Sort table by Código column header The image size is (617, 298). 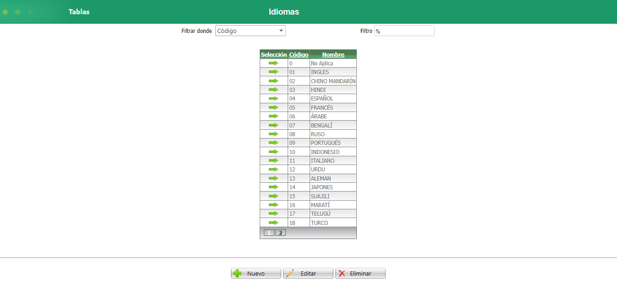(x=299, y=54)
